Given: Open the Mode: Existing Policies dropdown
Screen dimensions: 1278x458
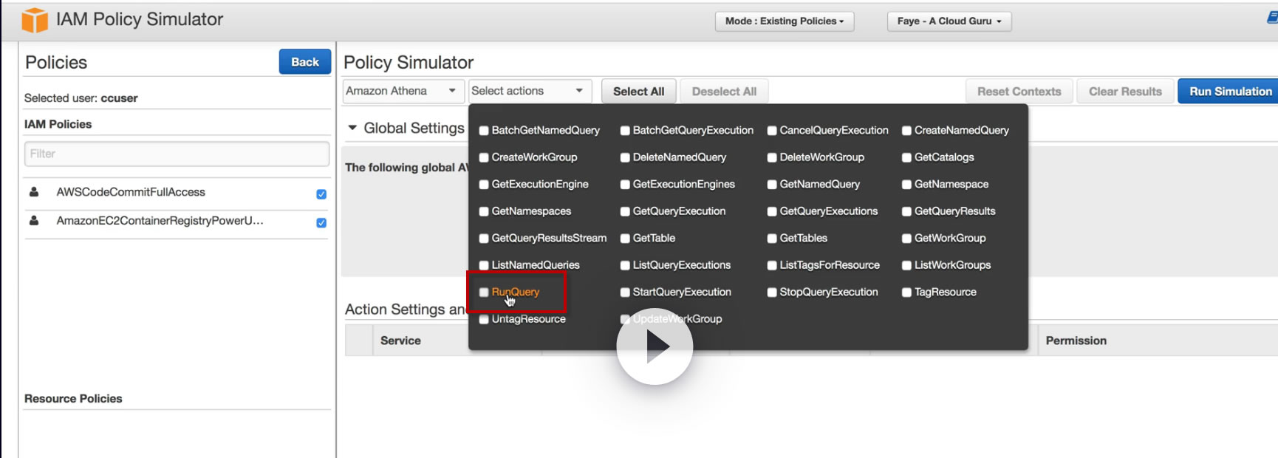Looking at the screenshot, I should coord(785,21).
